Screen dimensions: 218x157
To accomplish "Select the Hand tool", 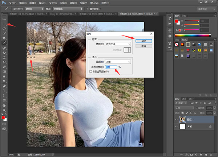I will [x=4, y=105].
